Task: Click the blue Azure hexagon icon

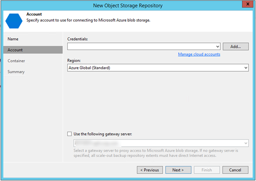Action: [14, 21]
